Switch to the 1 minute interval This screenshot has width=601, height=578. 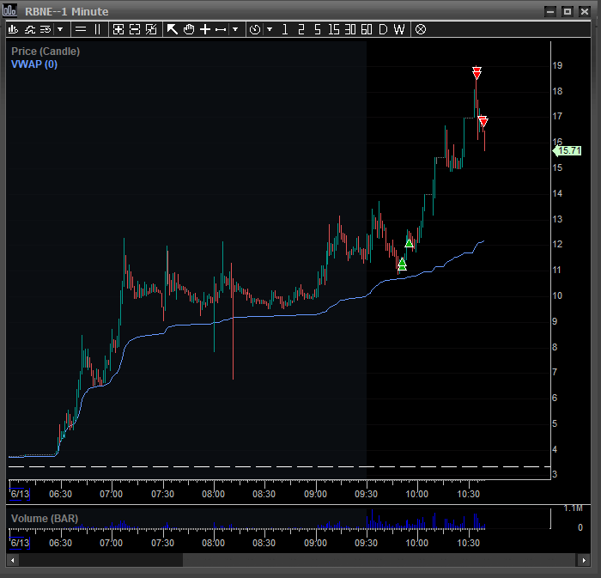click(x=285, y=29)
